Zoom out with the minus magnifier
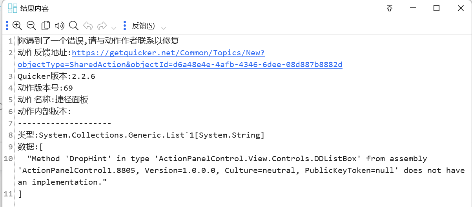Image resolution: width=472 pixels, height=207 pixels. point(31,26)
